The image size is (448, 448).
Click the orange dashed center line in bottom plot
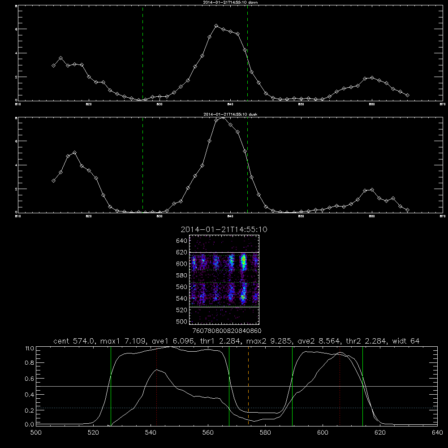click(248, 386)
